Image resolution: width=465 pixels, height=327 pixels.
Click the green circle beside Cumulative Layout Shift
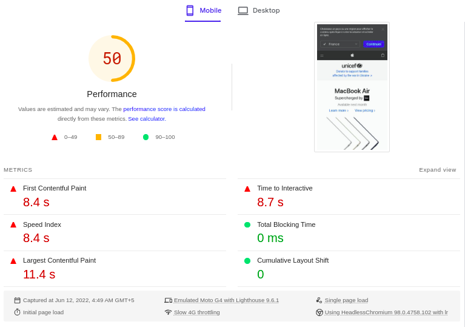tap(247, 261)
